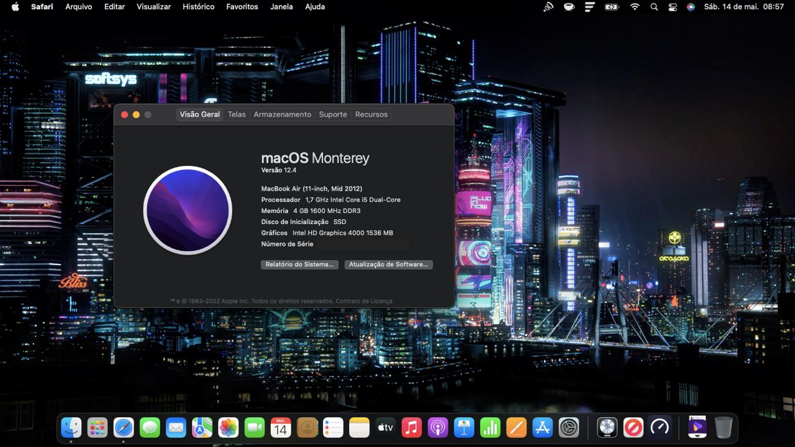Image resolution: width=795 pixels, height=447 pixels.
Task: Open Maps from the dock
Action: click(x=202, y=427)
